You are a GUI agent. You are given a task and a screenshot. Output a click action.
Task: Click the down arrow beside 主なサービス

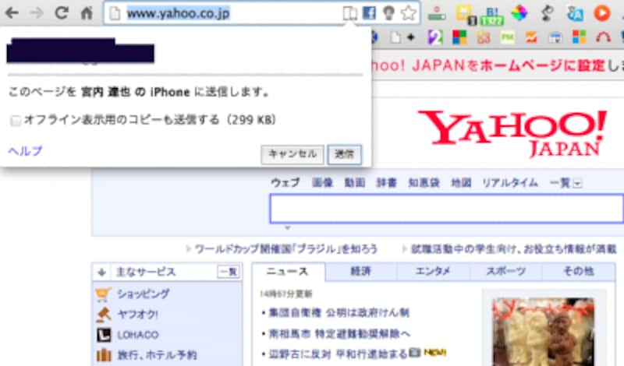[102, 273]
